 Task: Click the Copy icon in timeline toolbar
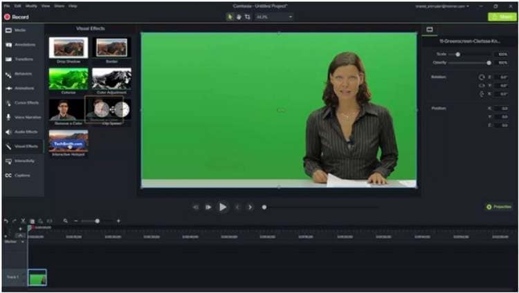tap(32, 221)
